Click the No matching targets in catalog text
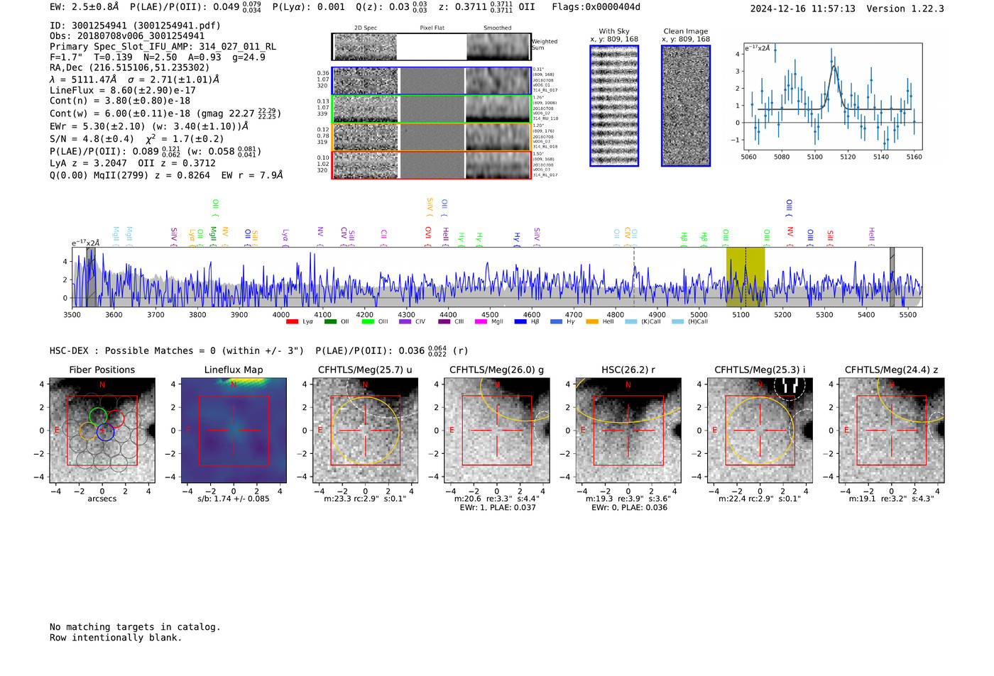 click(x=135, y=627)
